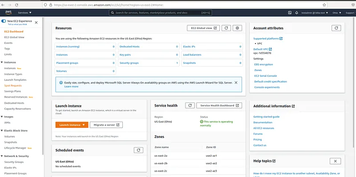
Task: Open Default VPC external link
Action: tap(263, 49)
